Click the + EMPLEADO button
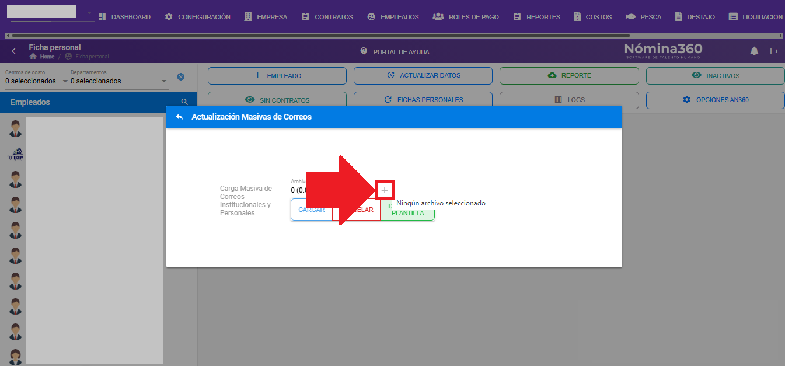This screenshot has height=366, width=785. pos(277,76)
